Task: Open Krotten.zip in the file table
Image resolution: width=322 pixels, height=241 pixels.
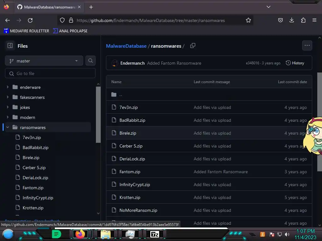Action: (130, 198)
